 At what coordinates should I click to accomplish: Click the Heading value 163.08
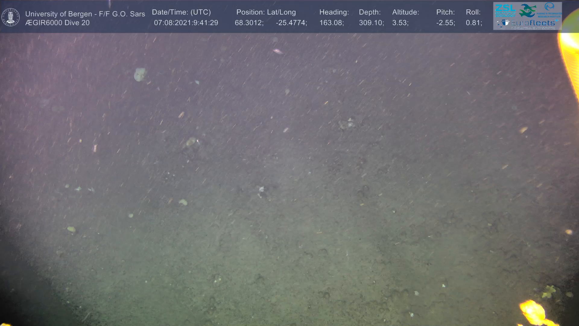[x=331, y=23]
